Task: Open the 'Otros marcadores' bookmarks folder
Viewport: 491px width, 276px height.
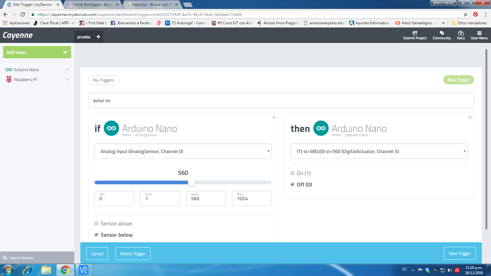Action: [x=469, y=23]
